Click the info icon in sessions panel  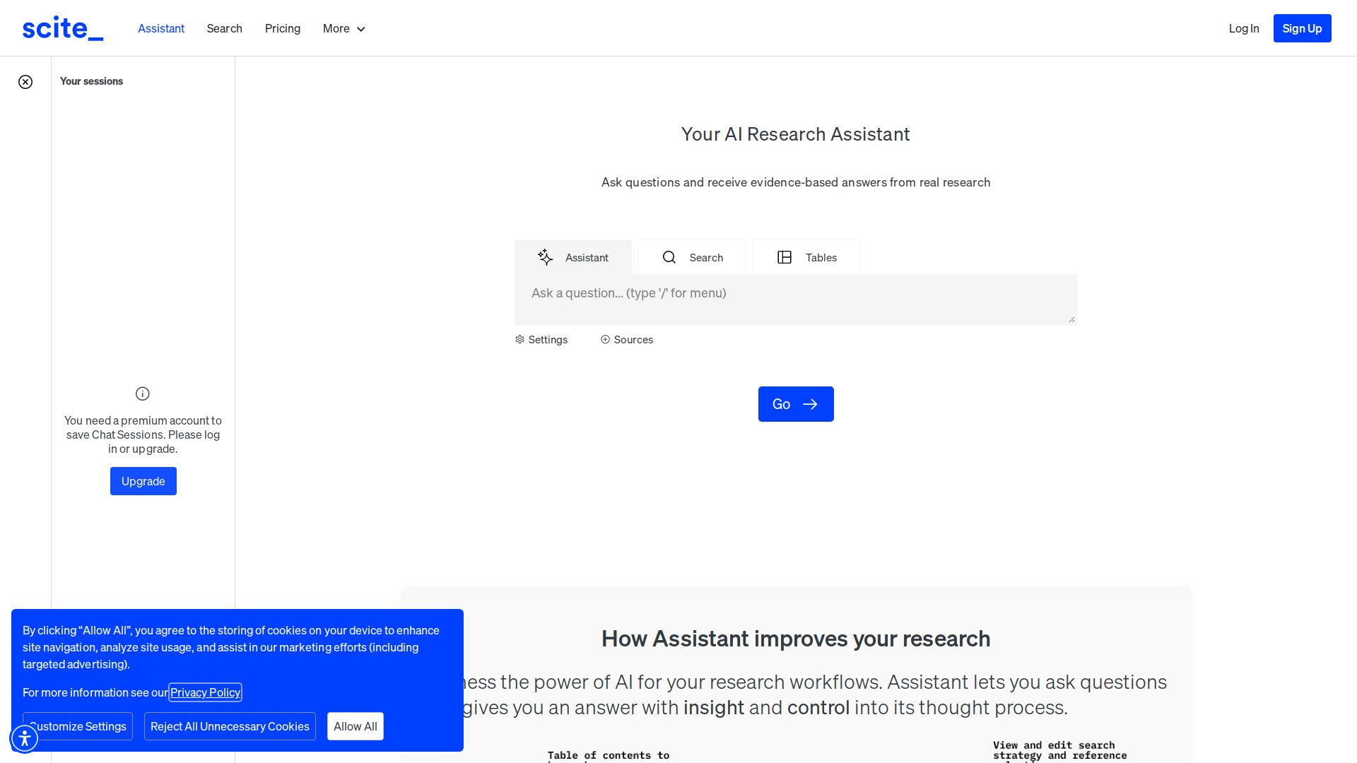[x=143, y=394]
